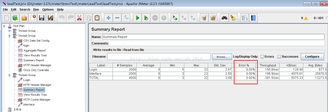Open the File menu
The width and height of the screenshot is (328, 112).
pyautogui.click(x=5, y=10)
